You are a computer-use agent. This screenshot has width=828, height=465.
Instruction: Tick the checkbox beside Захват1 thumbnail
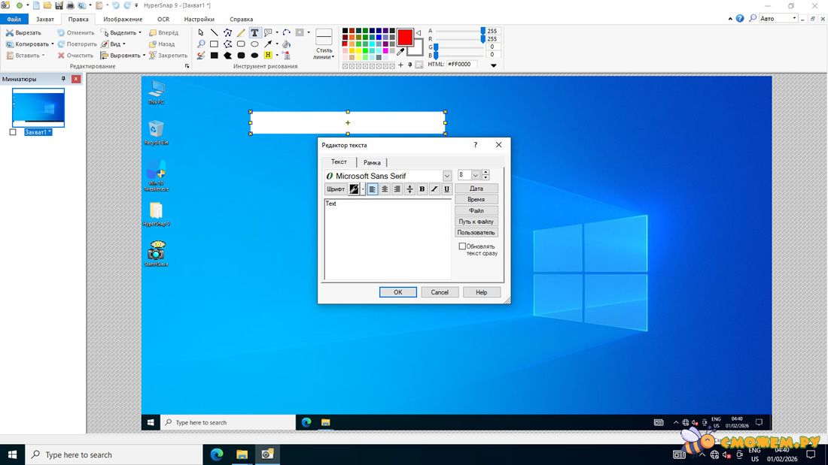pos(13,132)
